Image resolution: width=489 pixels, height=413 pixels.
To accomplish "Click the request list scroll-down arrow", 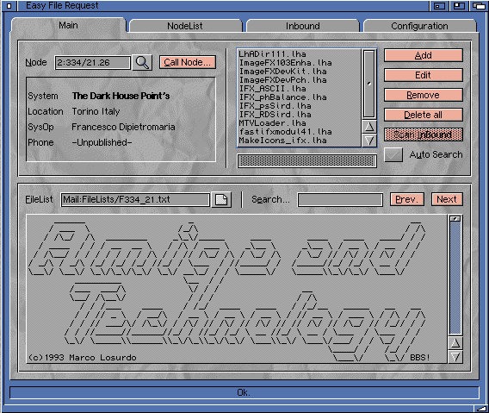I will click(369, 141).
